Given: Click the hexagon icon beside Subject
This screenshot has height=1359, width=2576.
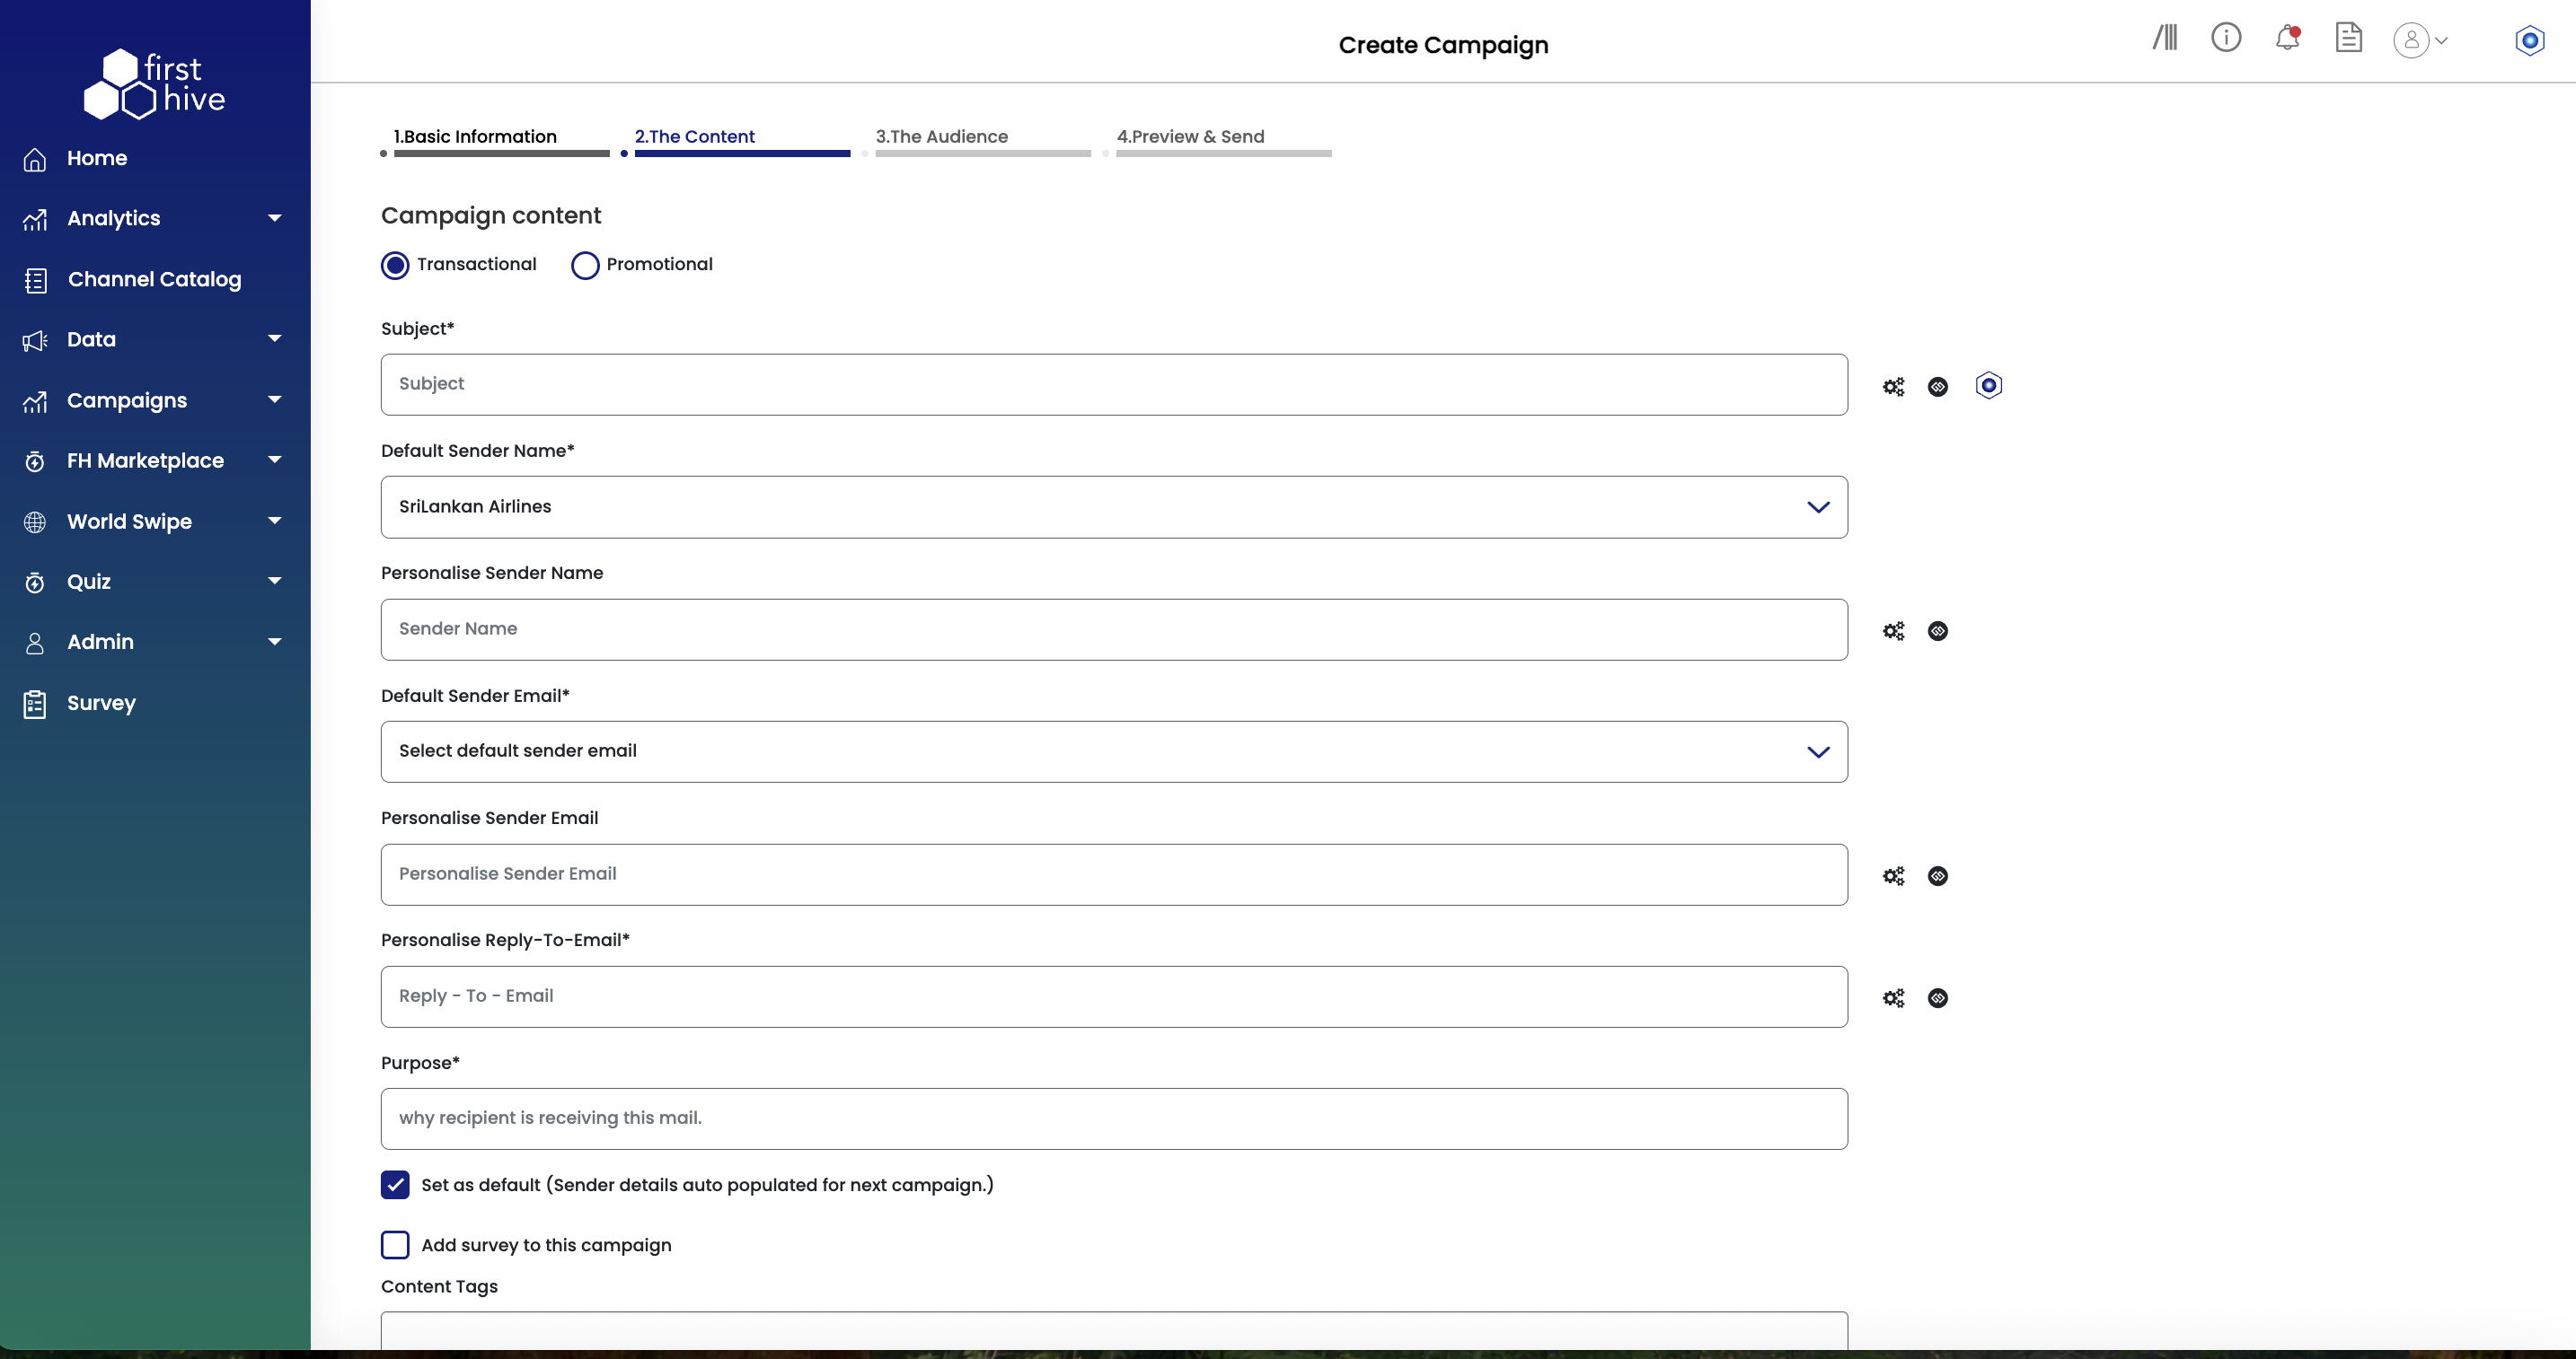Looking at the screenshot, I should point(1989,385).
